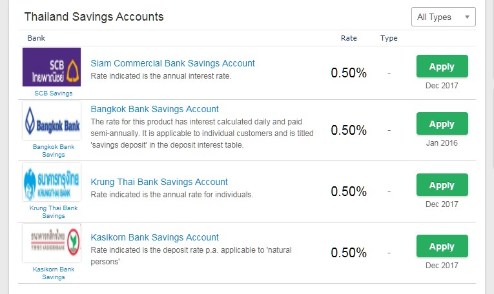Open Bangkok Bank Savings Account link

(155, 109)
